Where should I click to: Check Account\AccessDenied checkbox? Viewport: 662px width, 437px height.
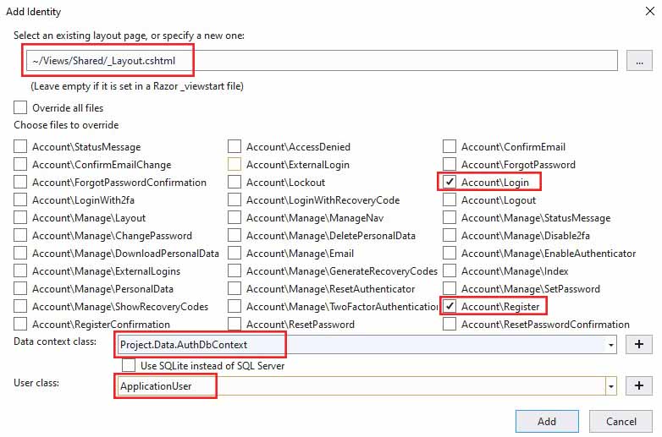234,146
